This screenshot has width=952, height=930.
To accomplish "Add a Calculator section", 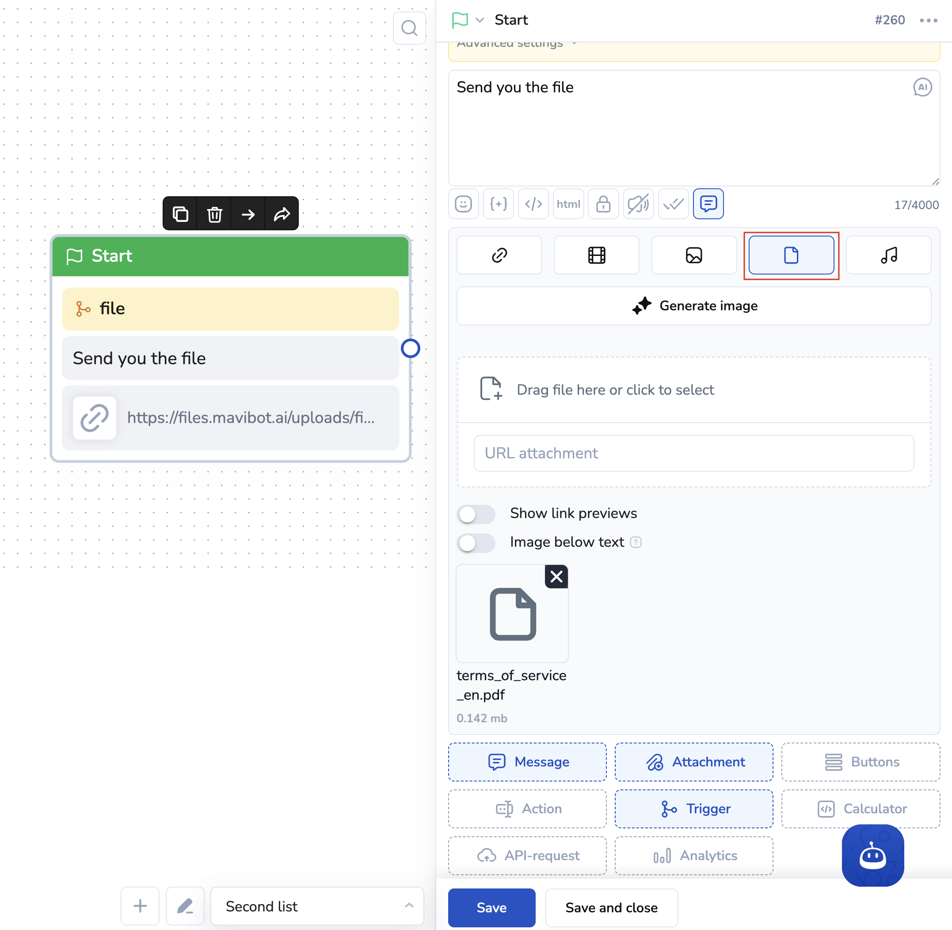I will [x=861, y=808].
